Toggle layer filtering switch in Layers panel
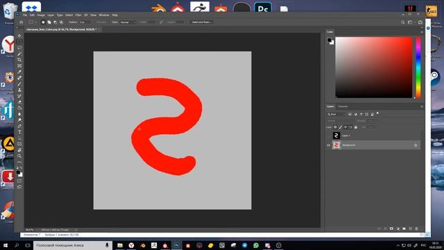Image resolution: width=444 pixels, height=250 pixels. tap(377, 114)
